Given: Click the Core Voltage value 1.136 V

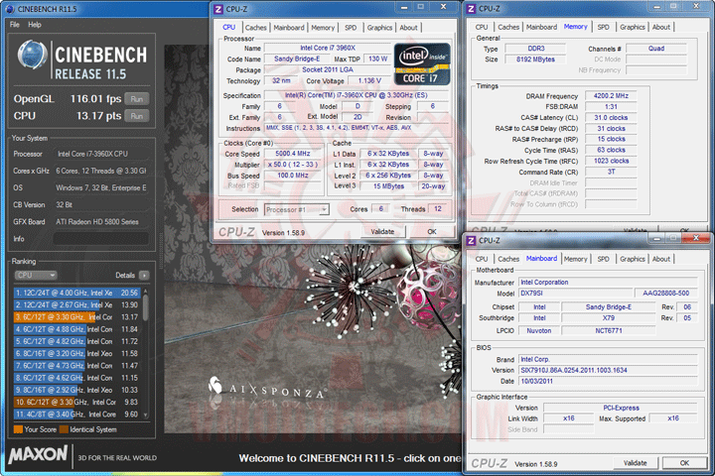Looking at the screenshot, I should 369,80.
